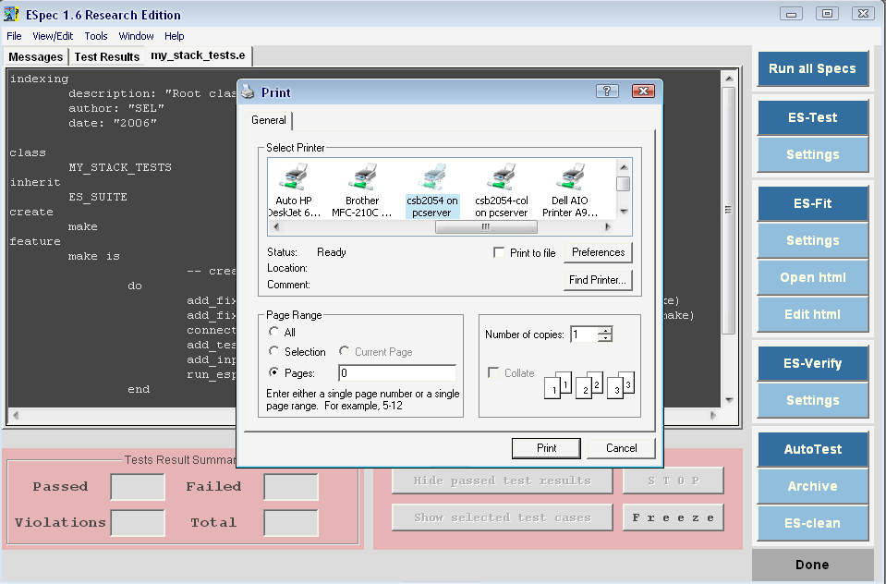This screenshot has width=886, height=584.
Task: Select the General tab in Print dialog
Action: [x=269, y=120]
